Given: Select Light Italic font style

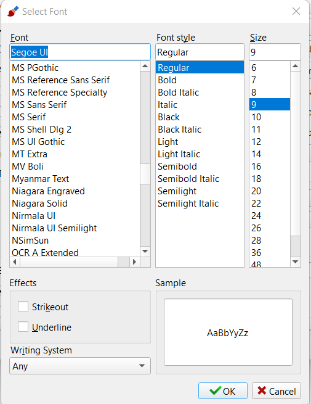Looking at the screenshot, I should coord(200,154).
